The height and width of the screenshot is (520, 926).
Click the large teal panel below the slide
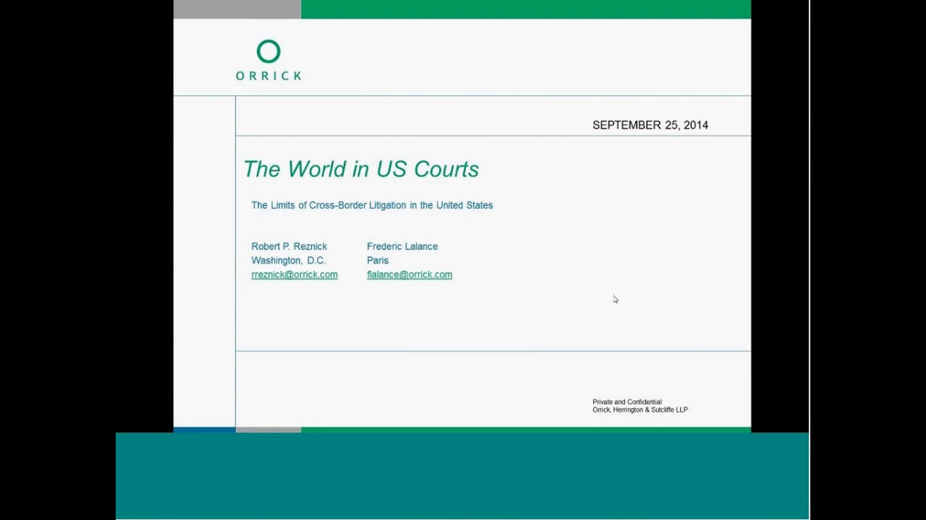462,476
